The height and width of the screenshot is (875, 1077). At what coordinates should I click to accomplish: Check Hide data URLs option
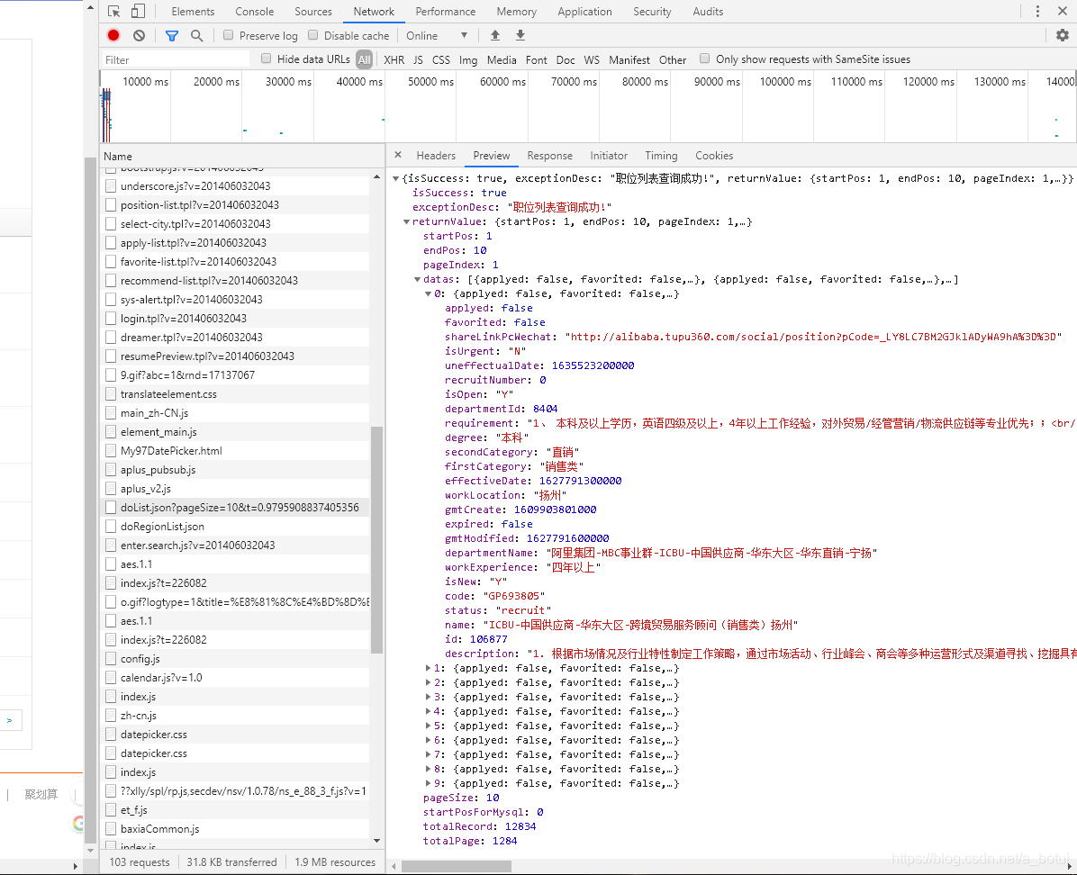(266, 59)
